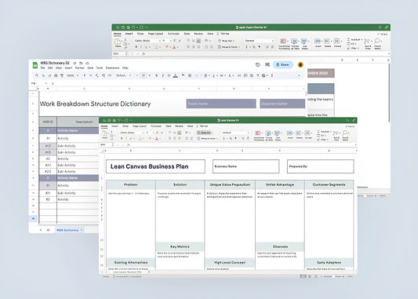
Task: Click AutoSum in Agile Team Charter ribbon
Action: click(354, 40)
